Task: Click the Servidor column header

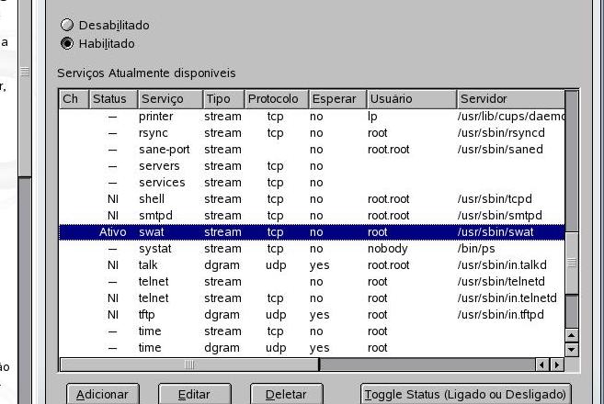Action: pyautogui.click(x=509, y=98)
